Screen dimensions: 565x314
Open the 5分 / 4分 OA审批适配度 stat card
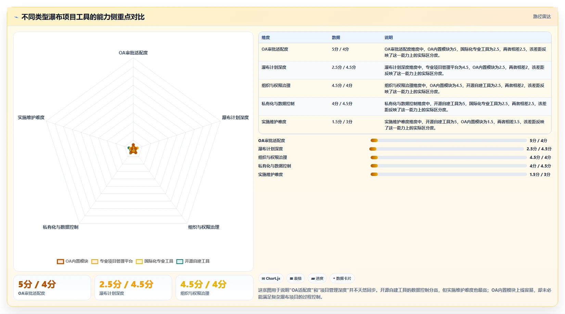click(x=52, y=288)
